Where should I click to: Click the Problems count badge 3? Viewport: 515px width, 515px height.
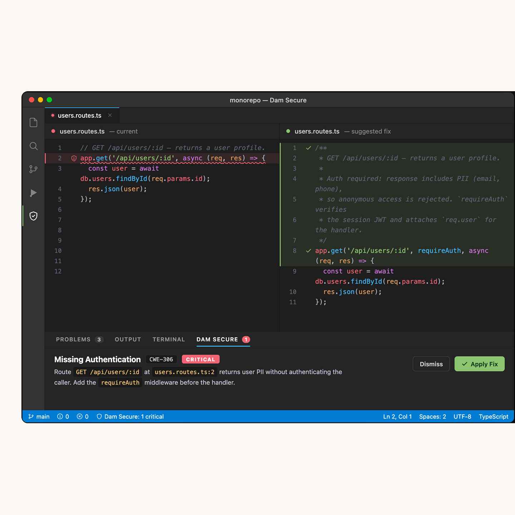point(99,339)
